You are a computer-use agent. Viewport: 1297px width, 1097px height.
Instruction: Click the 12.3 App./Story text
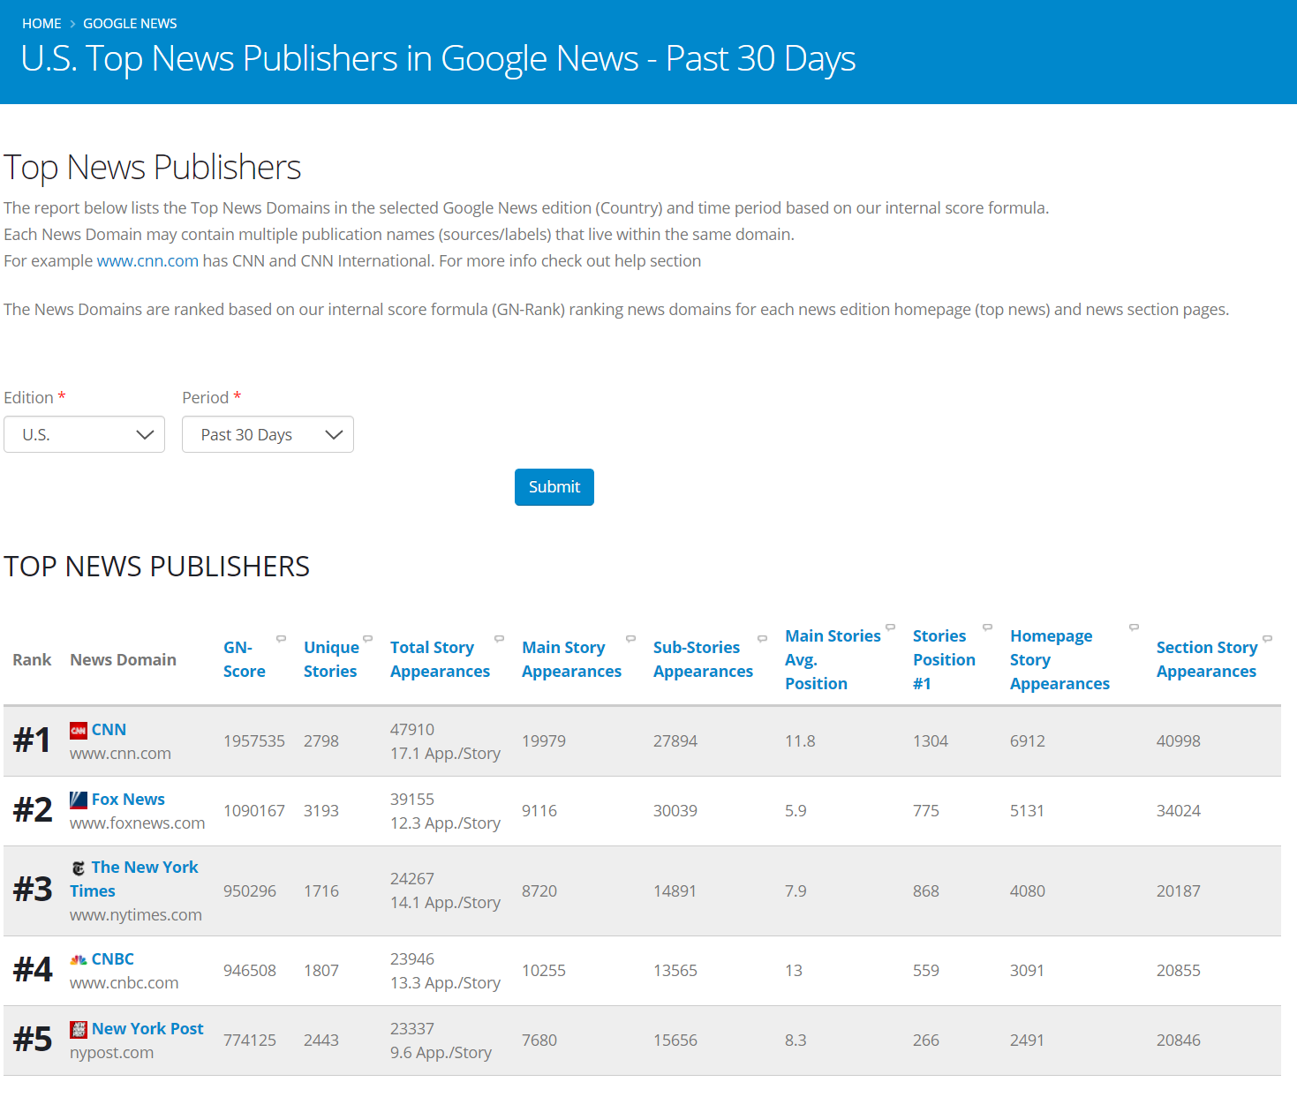pyautogui.click(x=445, y=823)
